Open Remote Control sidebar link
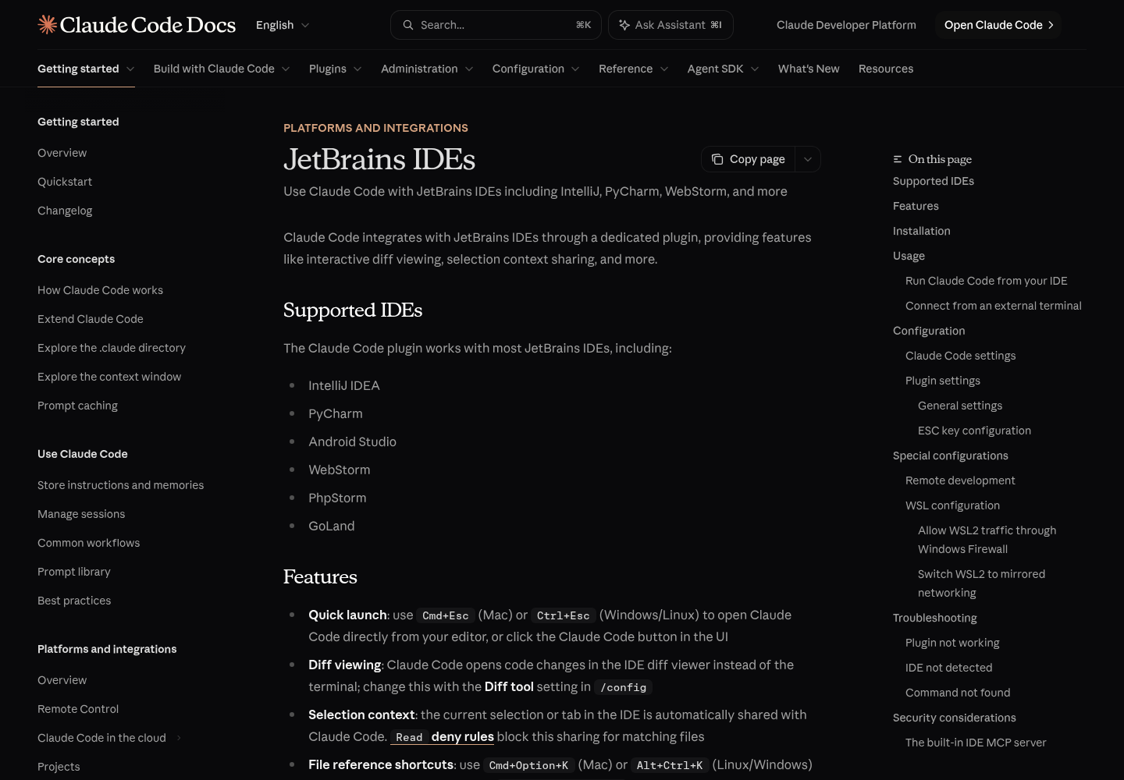 pyautogui.click(x=78, y=709)
